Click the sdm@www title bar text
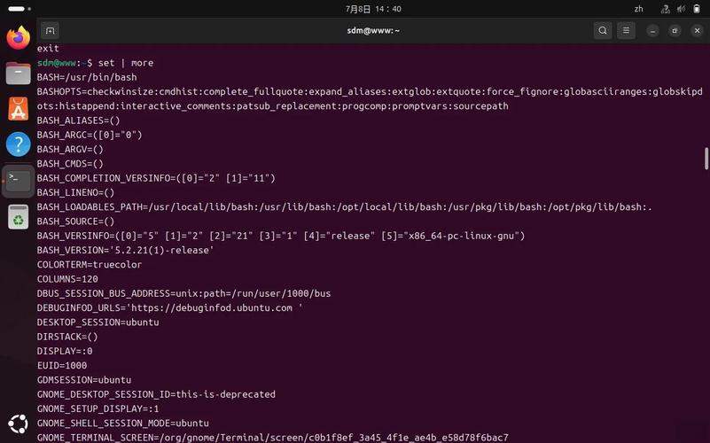 point(373,31)
